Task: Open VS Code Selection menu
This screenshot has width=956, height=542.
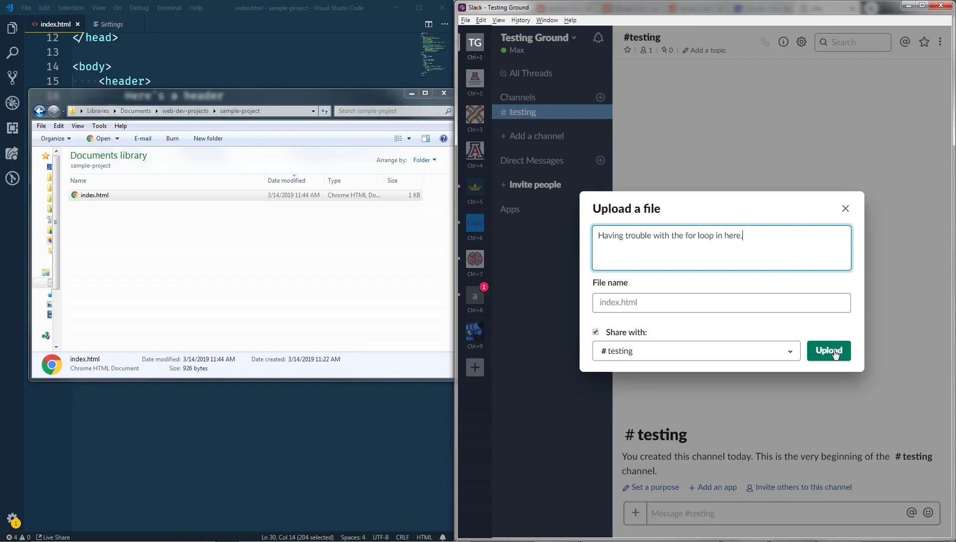Action: pos(71,8)
